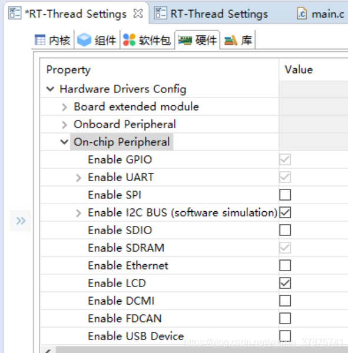Screen dimensions: 348x353
Task: Expand Onboard Peripheral node
Action: click(x=64, y=125)
